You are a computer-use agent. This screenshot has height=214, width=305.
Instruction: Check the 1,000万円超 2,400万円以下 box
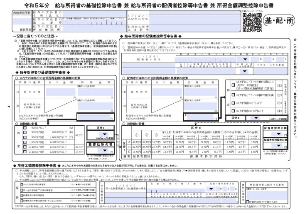coord(25,142)
